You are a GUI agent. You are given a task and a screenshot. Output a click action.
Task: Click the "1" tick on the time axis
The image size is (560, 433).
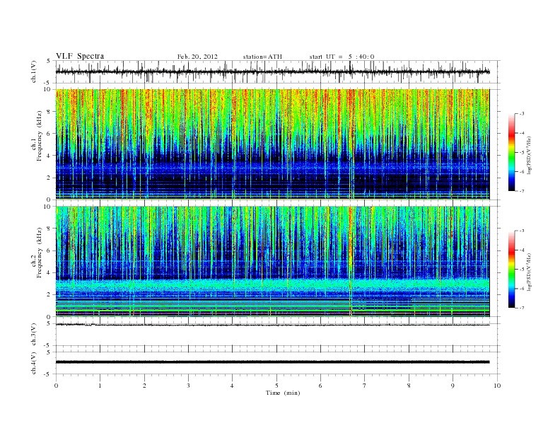point(100,386)
